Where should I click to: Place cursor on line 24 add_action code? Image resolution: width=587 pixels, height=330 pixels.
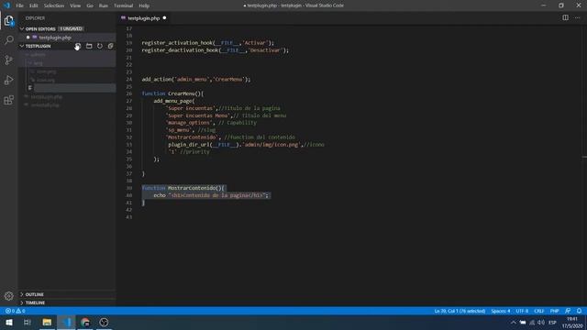pos(195,80)
